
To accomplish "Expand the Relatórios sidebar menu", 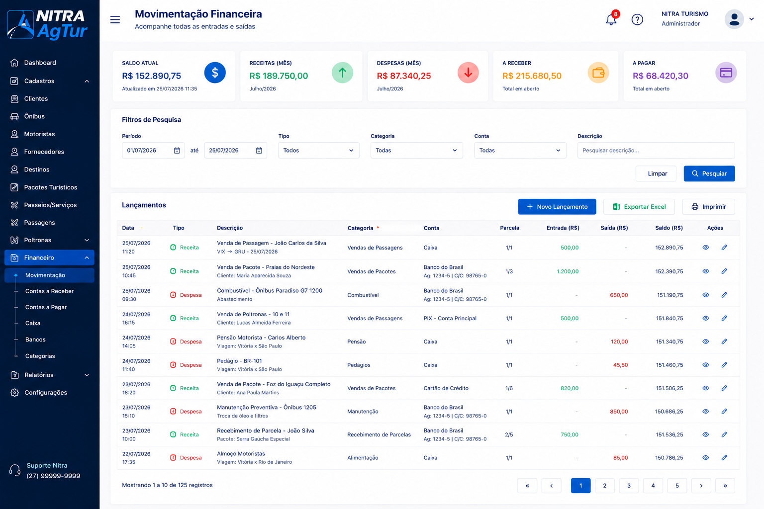I will coord(50,375).
